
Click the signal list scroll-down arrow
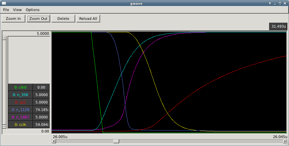coord(4,126)
